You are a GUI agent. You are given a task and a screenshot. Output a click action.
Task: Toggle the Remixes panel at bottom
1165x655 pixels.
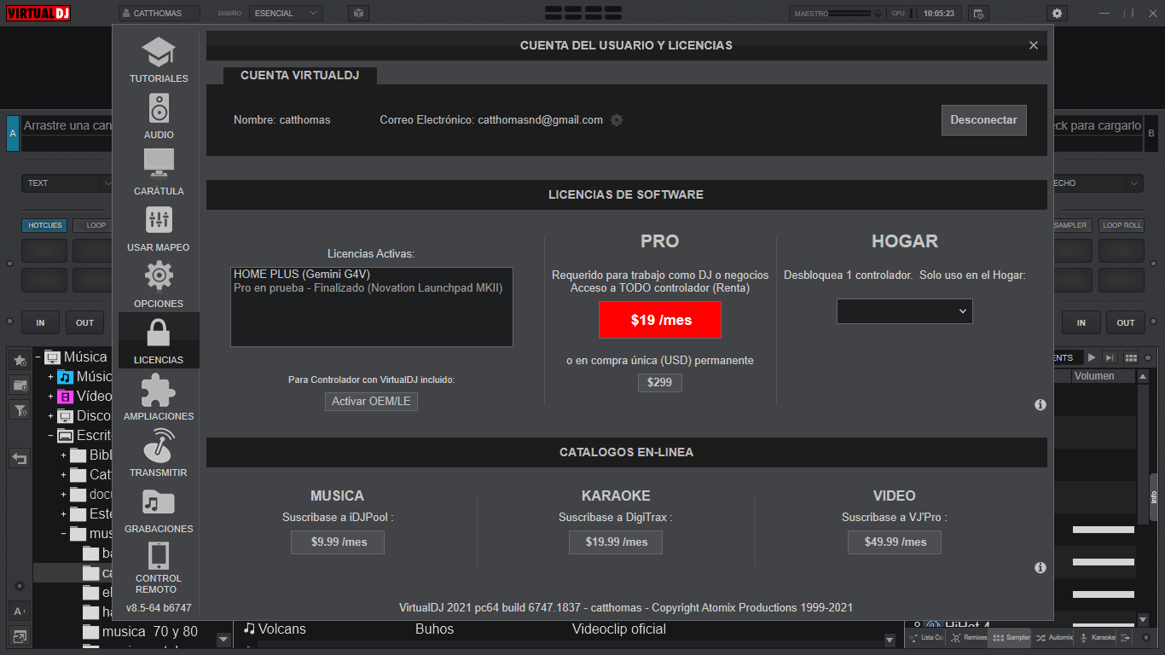968,637
